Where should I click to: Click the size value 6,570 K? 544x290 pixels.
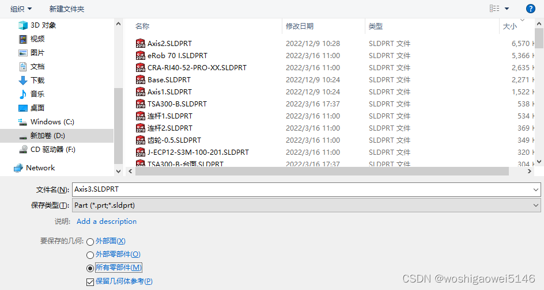523,44
